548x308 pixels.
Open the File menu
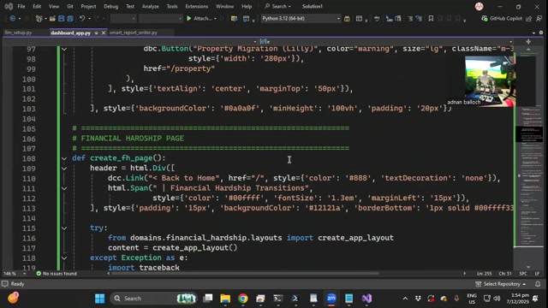pyautogui.click(x=21, y=6)
